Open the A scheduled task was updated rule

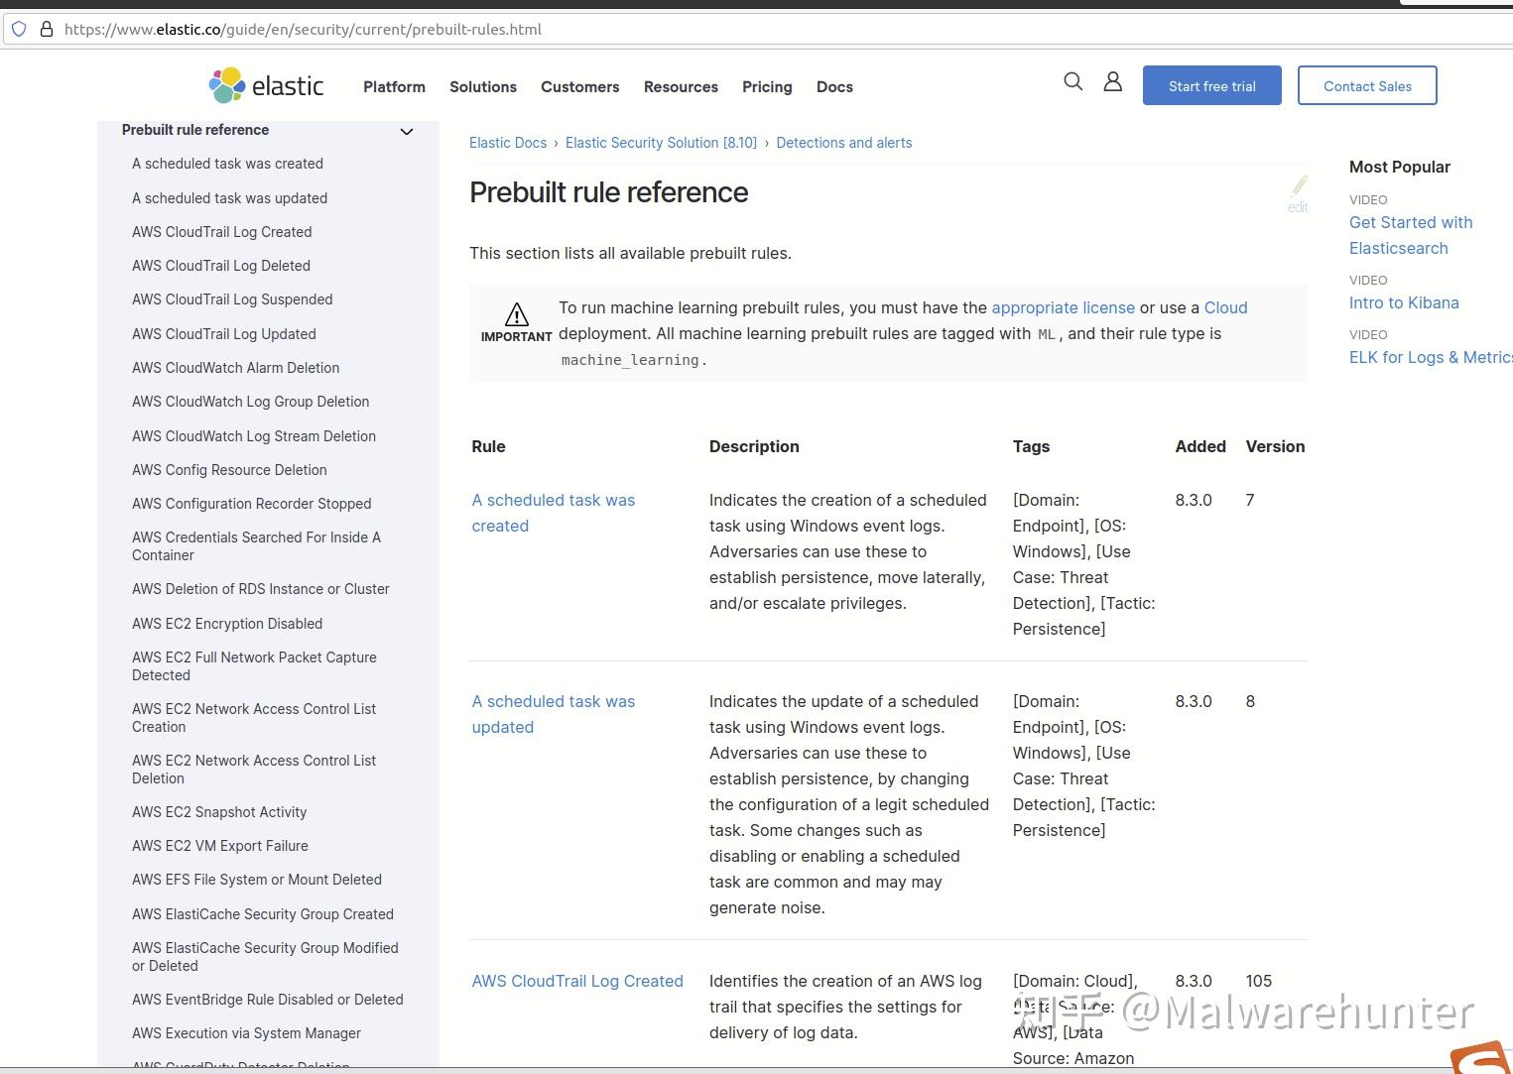553,714
